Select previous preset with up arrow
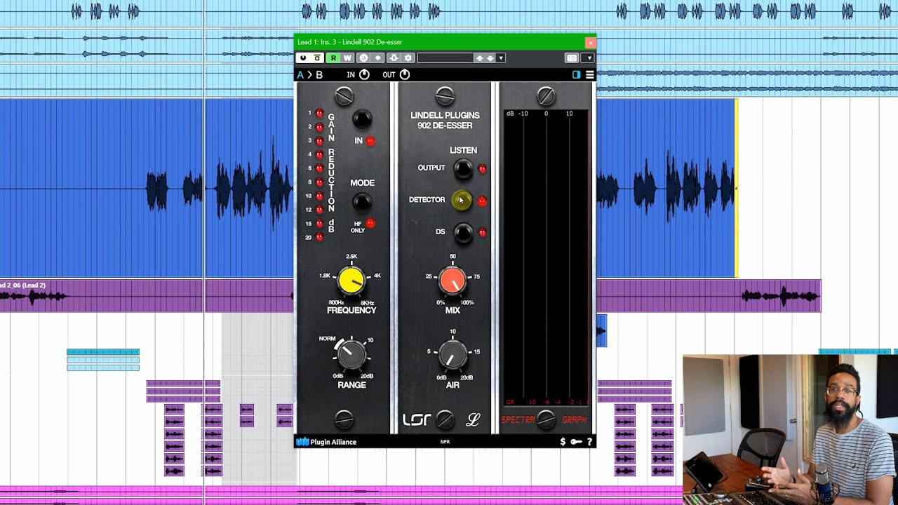 point(479,58)
